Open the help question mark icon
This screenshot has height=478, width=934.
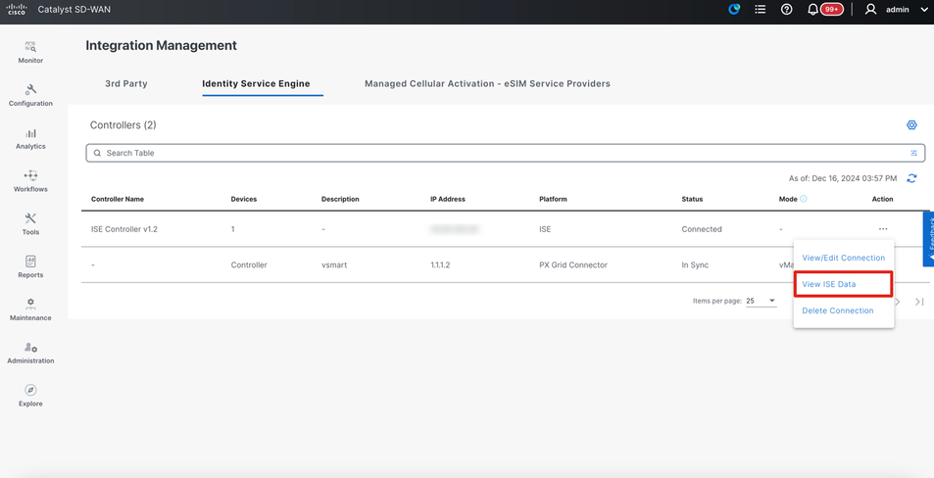[x=786, y=10]
